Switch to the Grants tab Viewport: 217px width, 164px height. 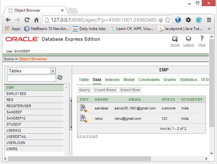(170, 80)
